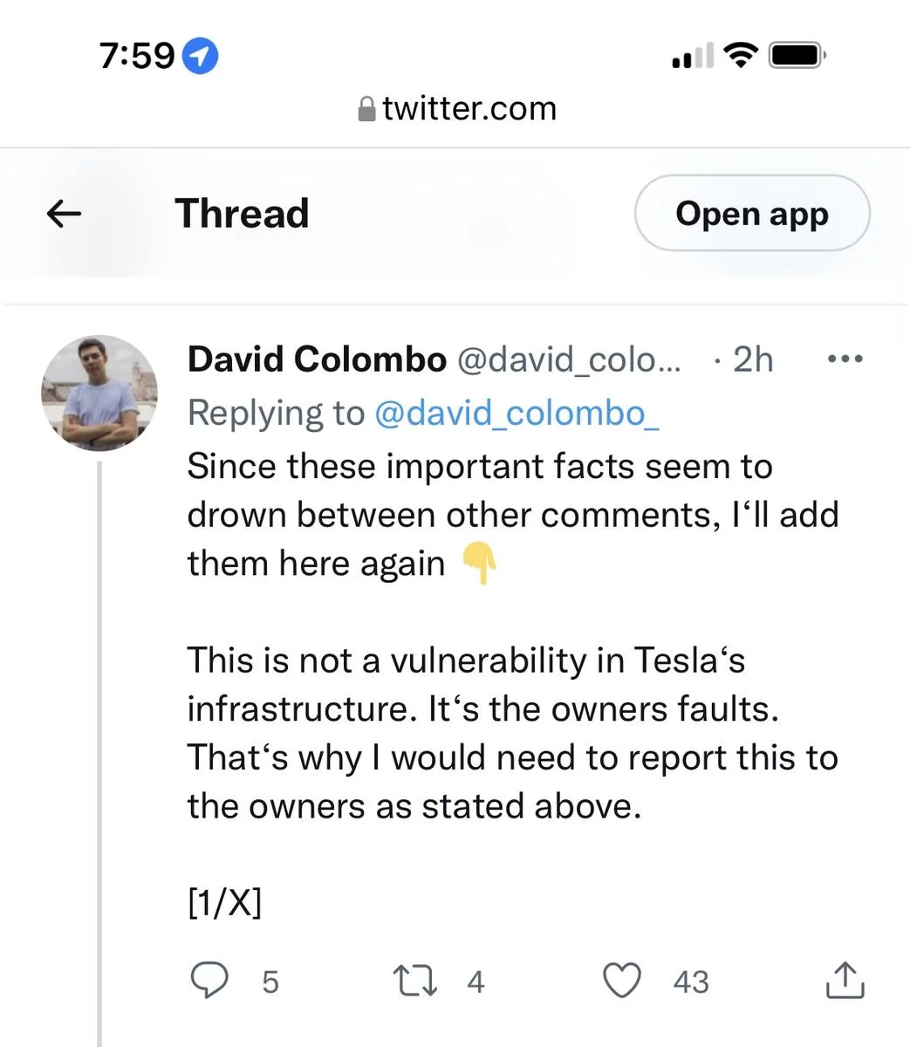Like the tweet with heart icon
Screen dimensions: 910x1047
pyautogui.click(x=623, y=981)
